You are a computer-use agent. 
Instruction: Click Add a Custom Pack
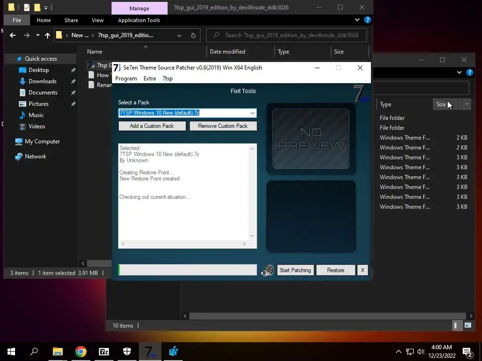[x=152, y=126]
